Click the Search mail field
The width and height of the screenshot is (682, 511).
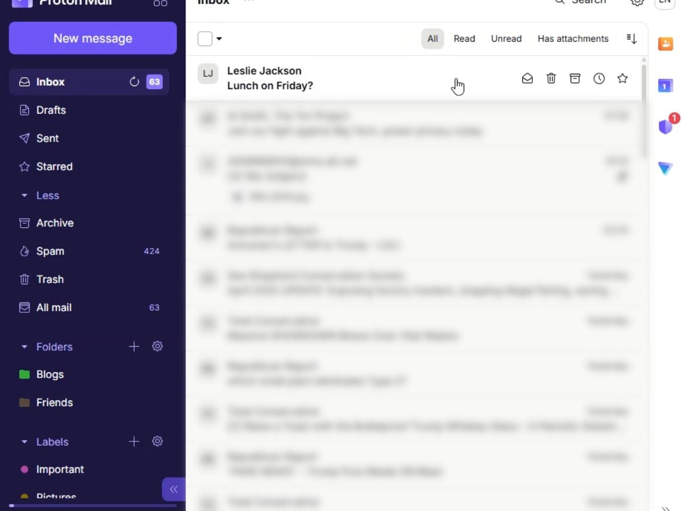pyautogui.click(x=580, y=2)
